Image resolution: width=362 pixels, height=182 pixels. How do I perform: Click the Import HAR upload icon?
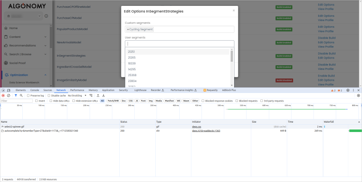point(98,95)
